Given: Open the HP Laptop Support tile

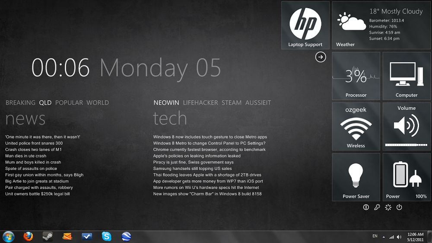Looking at the screenshot, I should coord(305,26).
